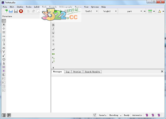This screenshot has height=119, width=166.
Task: Open relation symbols panel with equivalence sign
Action: [x=4, y=32]
